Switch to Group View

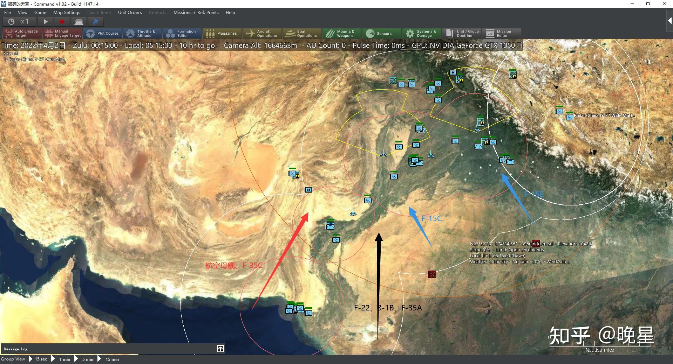click(x=13, y=359)
